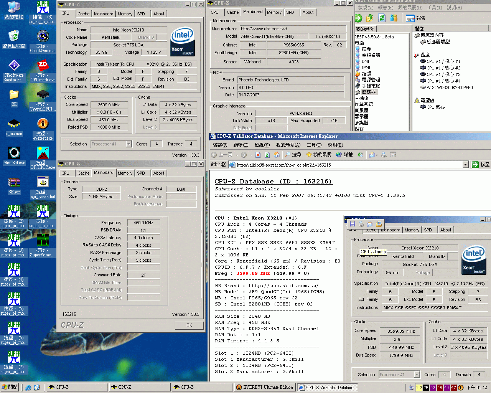Image resolution: width=491 pixels, height=393 pixels.
Task: Open the 工具(T) menu in EVEREST
Action: click(435, 8)
